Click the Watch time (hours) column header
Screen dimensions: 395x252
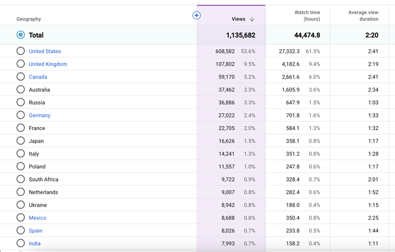(307, 15)
